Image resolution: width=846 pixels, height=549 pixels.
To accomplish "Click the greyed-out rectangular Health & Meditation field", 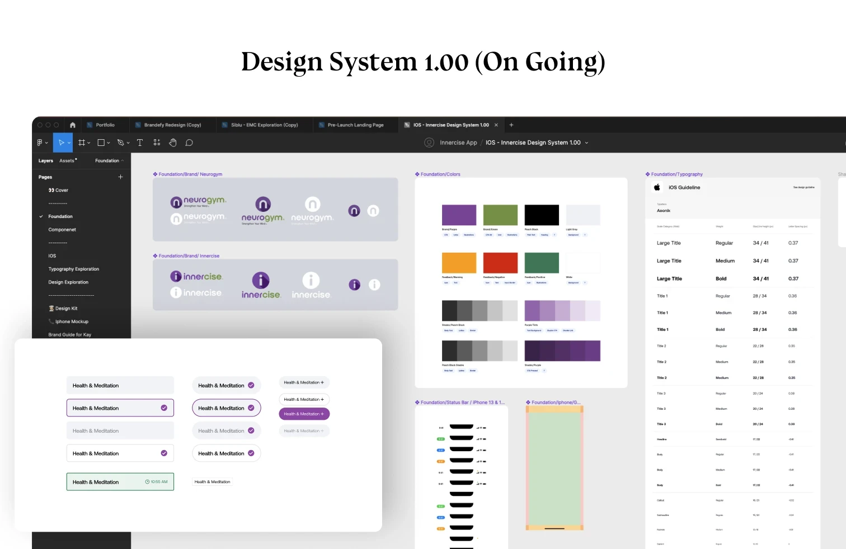I will tap(120, 431).
